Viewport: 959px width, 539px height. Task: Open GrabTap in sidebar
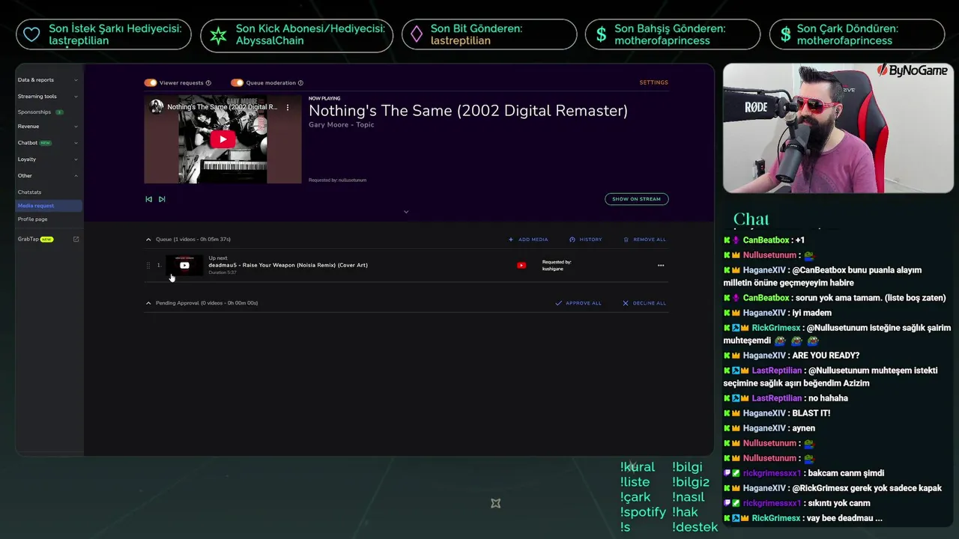point(28,240)
